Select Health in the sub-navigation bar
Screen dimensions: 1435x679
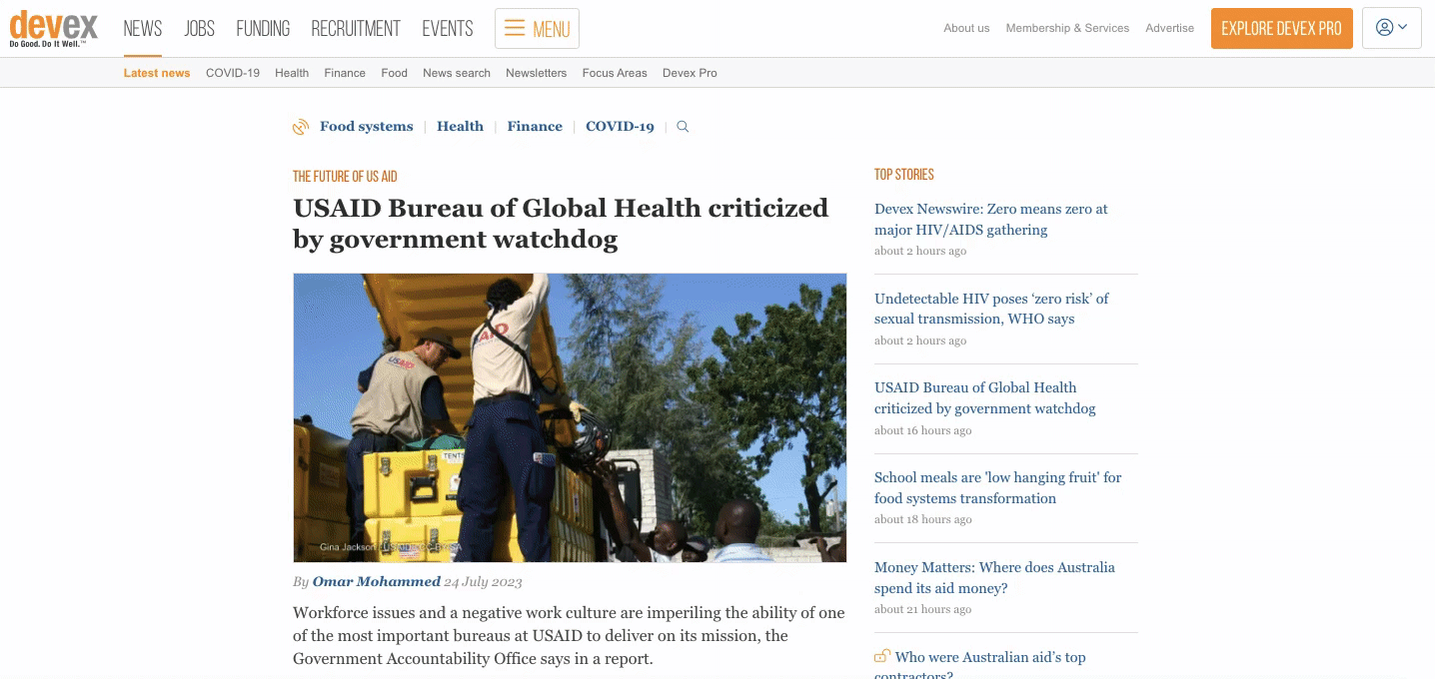click(x=292, y=73)
